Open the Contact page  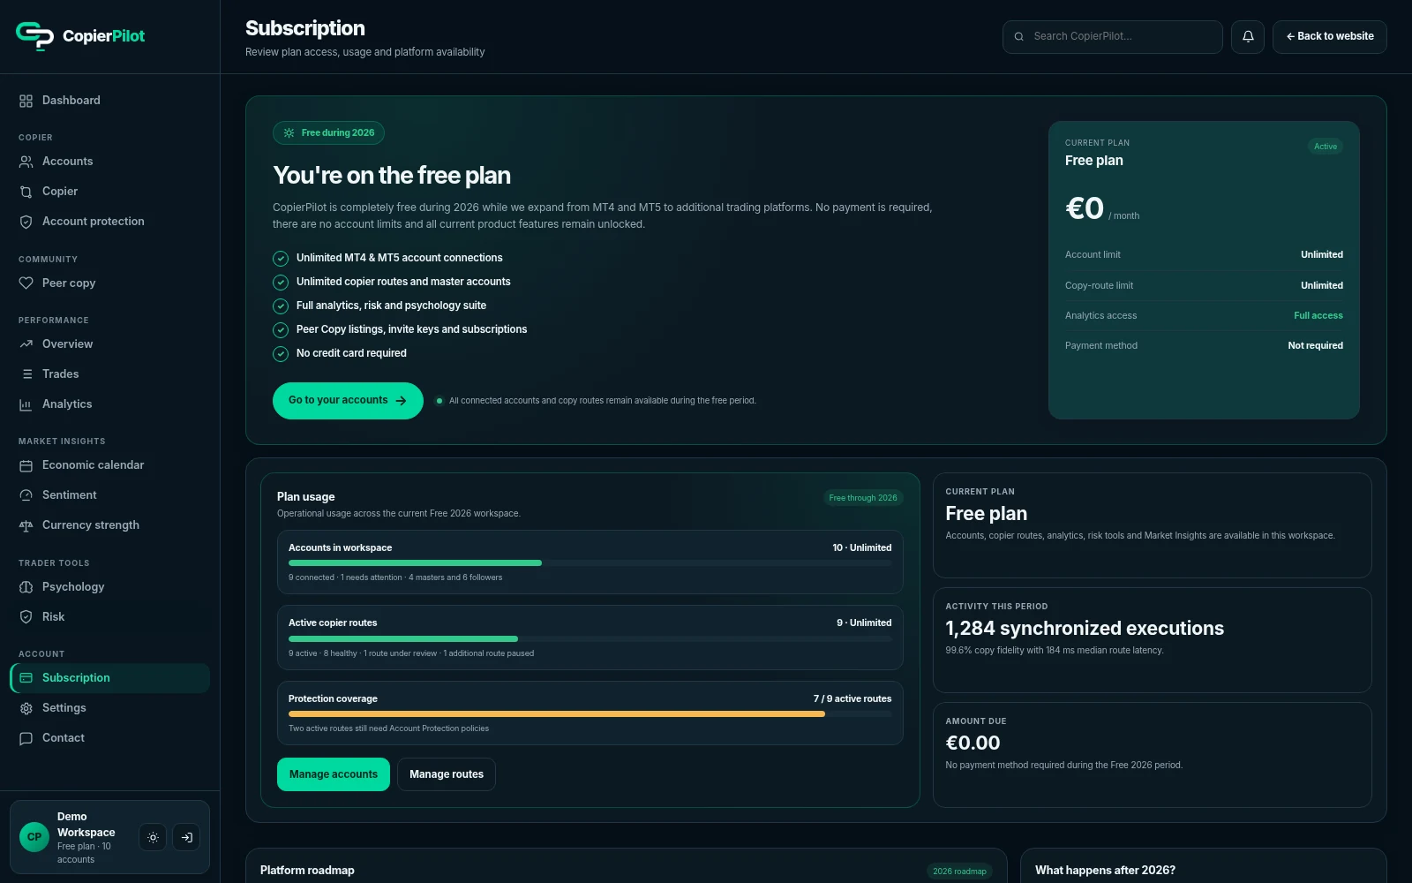coord(109,738)
